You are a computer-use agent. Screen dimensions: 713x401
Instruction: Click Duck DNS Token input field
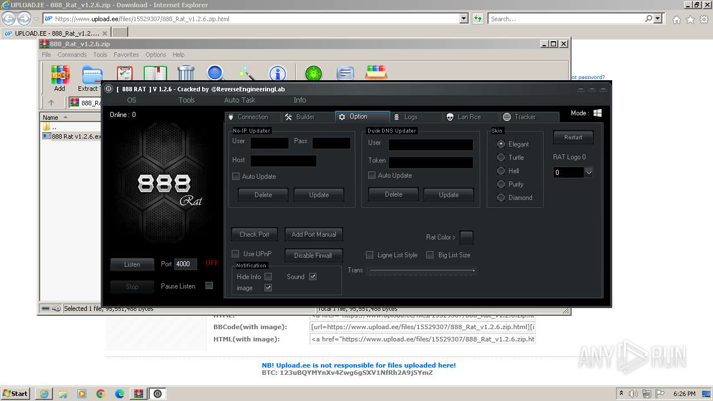tap(431, 163)
